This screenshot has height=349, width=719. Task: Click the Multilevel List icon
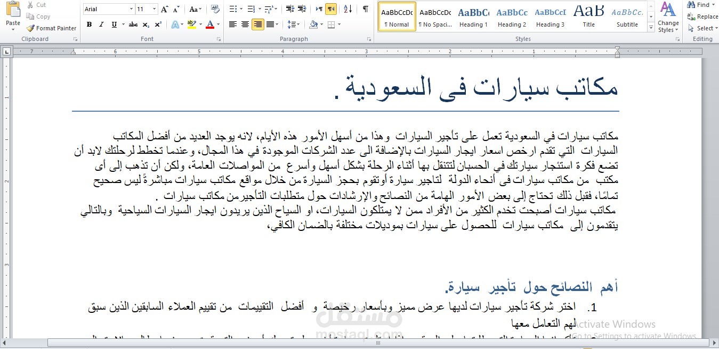pyautogui.click(x=269, y=9)
